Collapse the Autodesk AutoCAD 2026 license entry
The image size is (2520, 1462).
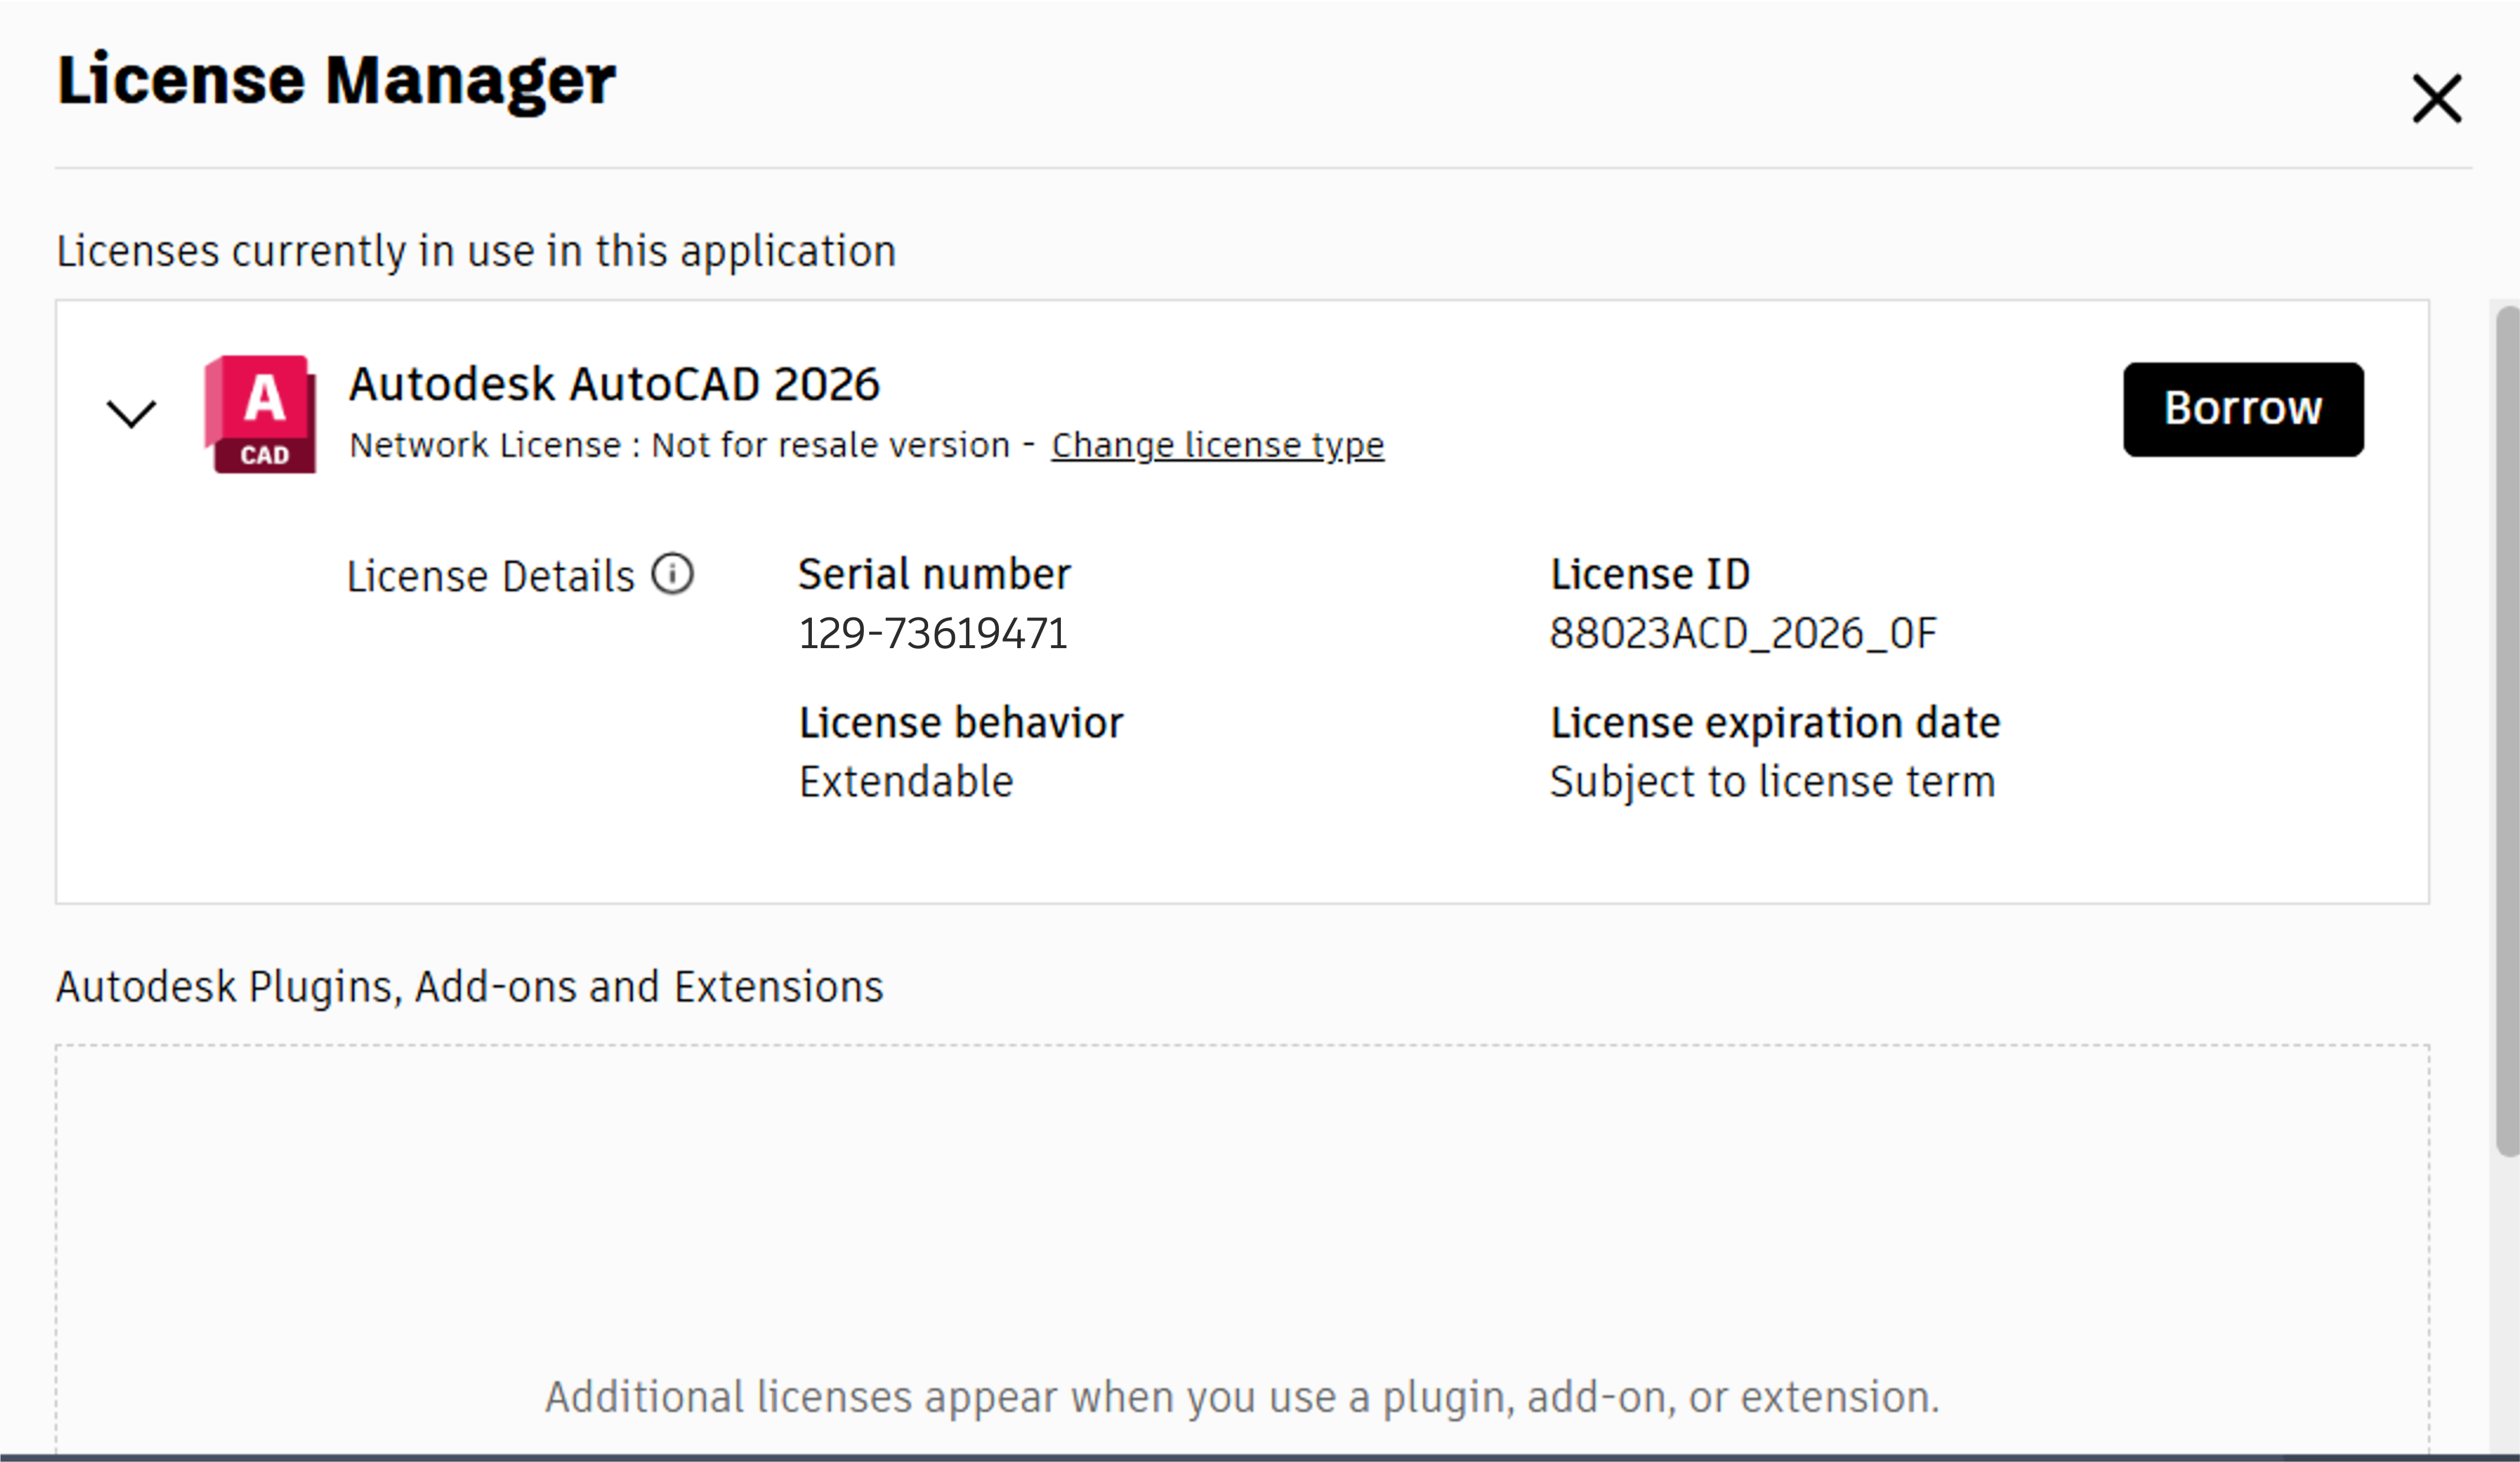131,413
